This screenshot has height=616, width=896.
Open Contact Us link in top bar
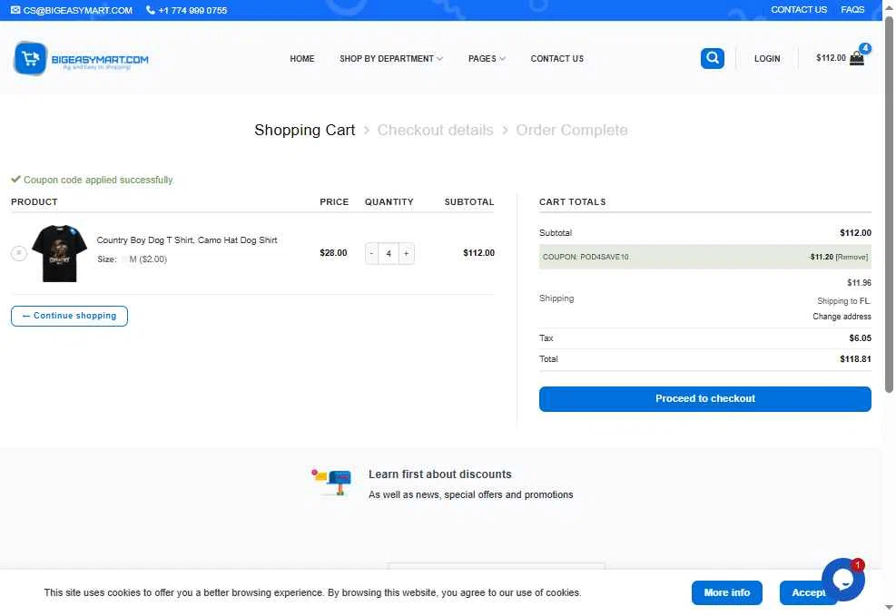(798, 10)
